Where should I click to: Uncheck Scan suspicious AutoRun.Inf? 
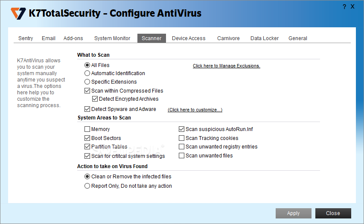[181, 129]
